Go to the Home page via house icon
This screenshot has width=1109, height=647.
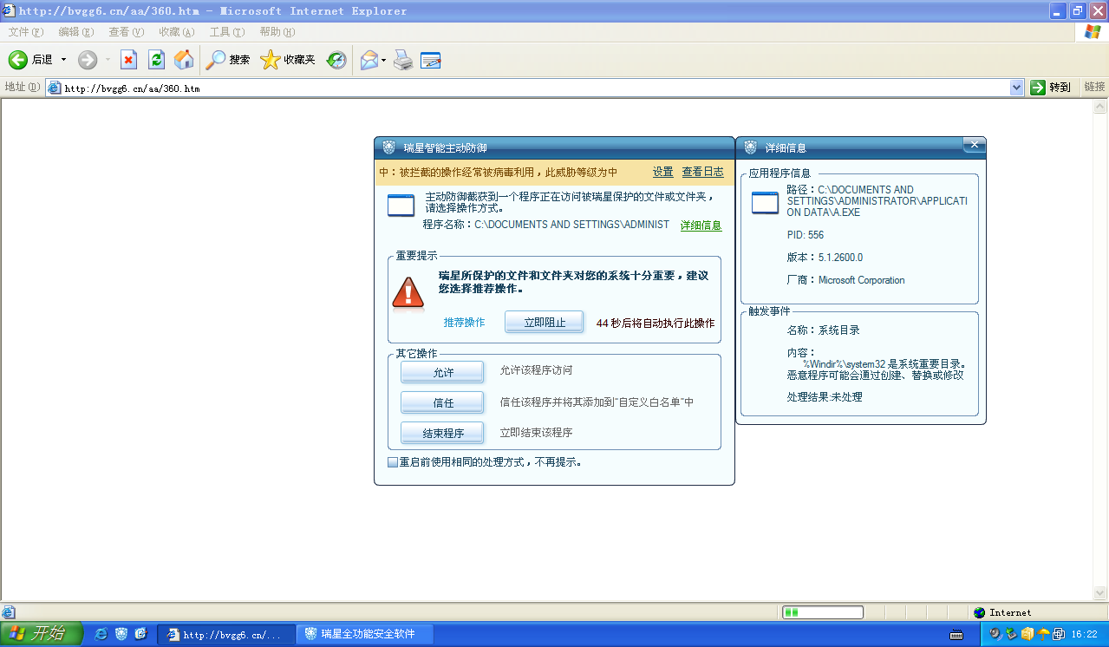[x=184, y=60]
